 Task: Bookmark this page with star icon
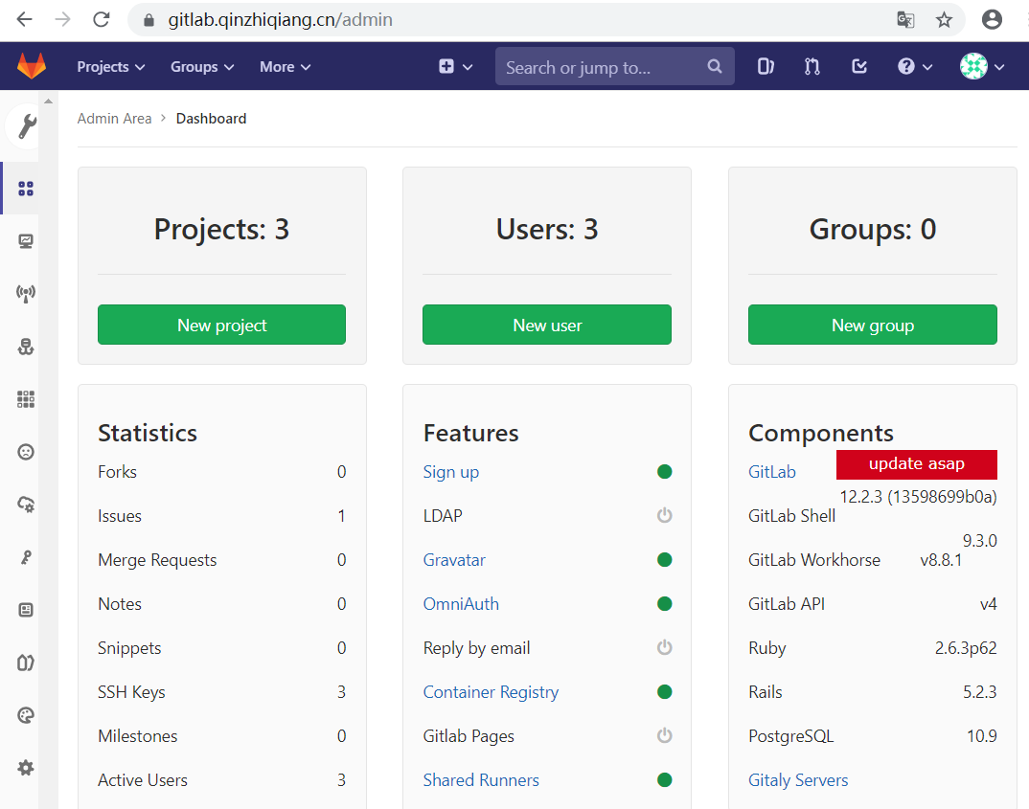[944, 20]
